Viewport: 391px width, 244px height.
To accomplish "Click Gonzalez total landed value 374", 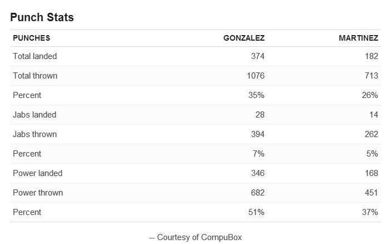I will (x=257, y=56).
